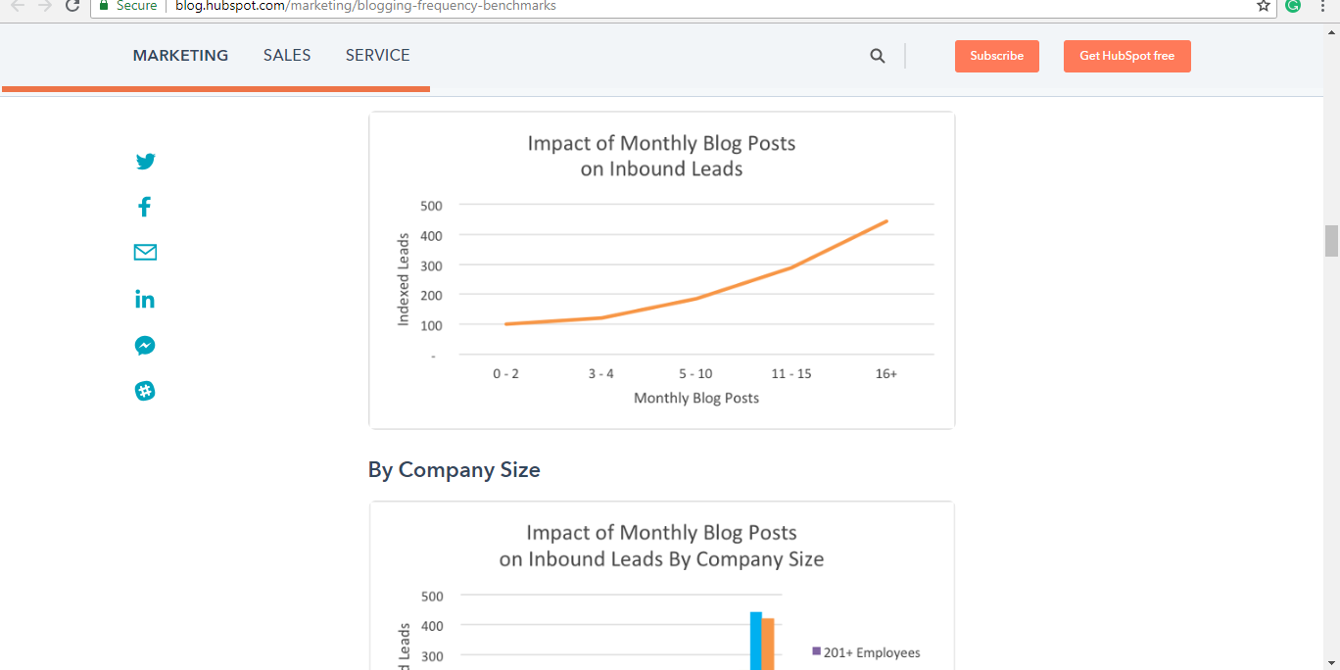Share the article on LinkedIn
This screenshot has height=670, width=1340.
pos(144,299)
